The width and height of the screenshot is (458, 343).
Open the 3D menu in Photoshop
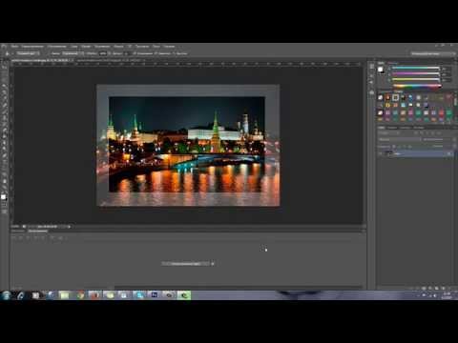[x=130, y=47]
